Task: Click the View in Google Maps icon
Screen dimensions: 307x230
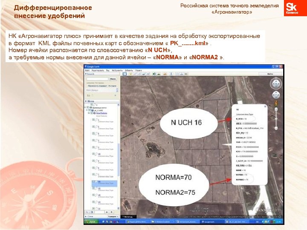Action: click(x=186, y=74)
